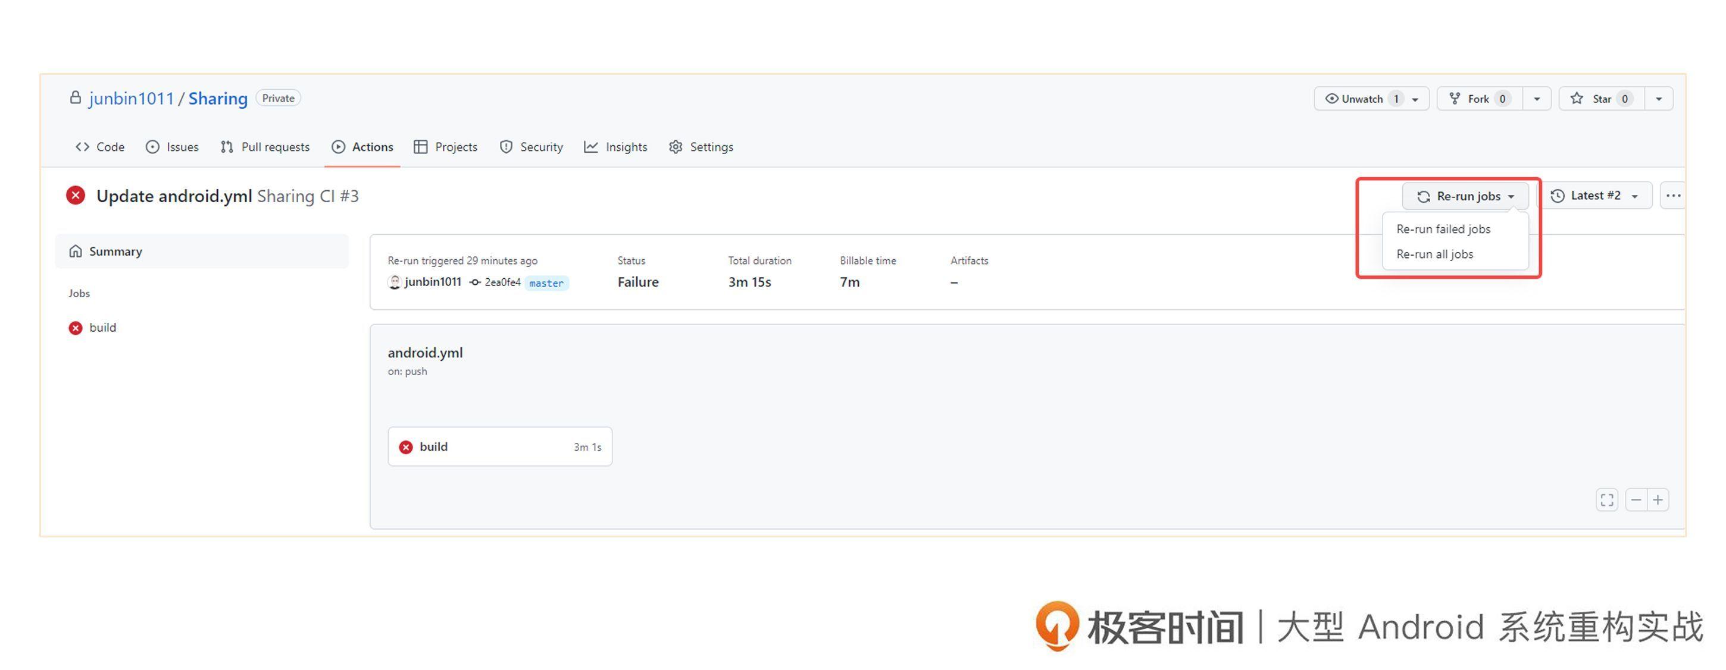Click the Star repository button
1726x670 pixels.
coord(1602,99)
